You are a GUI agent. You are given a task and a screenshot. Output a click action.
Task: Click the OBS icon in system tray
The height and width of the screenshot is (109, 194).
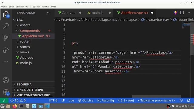(x=169, y=106)
